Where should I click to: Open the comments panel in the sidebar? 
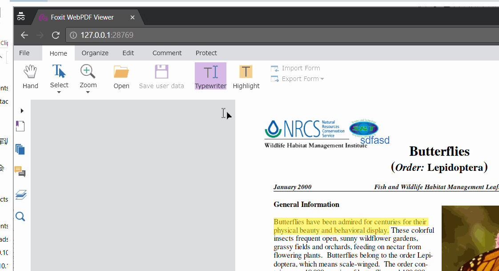(20, 171)
